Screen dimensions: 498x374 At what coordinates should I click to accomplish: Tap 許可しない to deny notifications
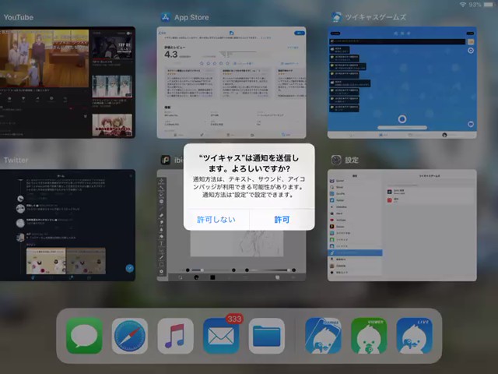[x=216, y=220]
